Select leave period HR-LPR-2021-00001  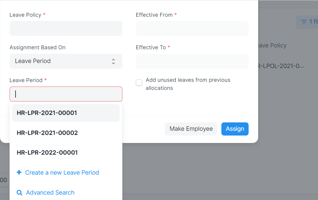point(47,113)
